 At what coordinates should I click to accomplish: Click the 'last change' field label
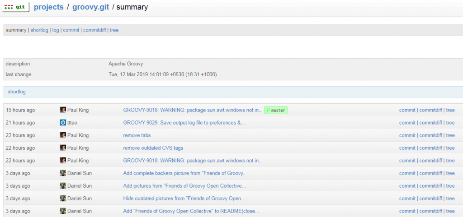click(x=18, y=74)
